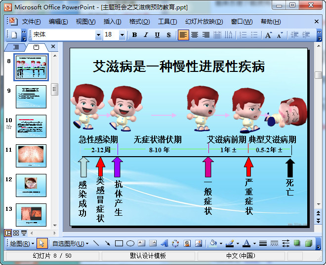Insert a vertical Text Box
This screenshot has width=326, height=265.
153,243
